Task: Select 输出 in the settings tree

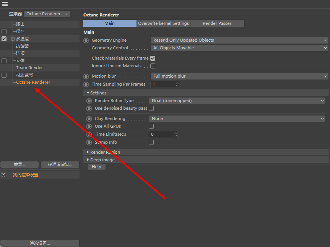Action: [x=20, y=24]
